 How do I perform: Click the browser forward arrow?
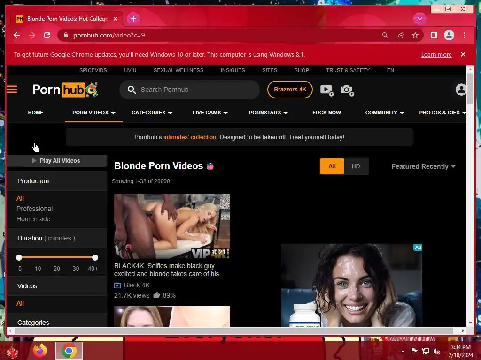point(32,35)
